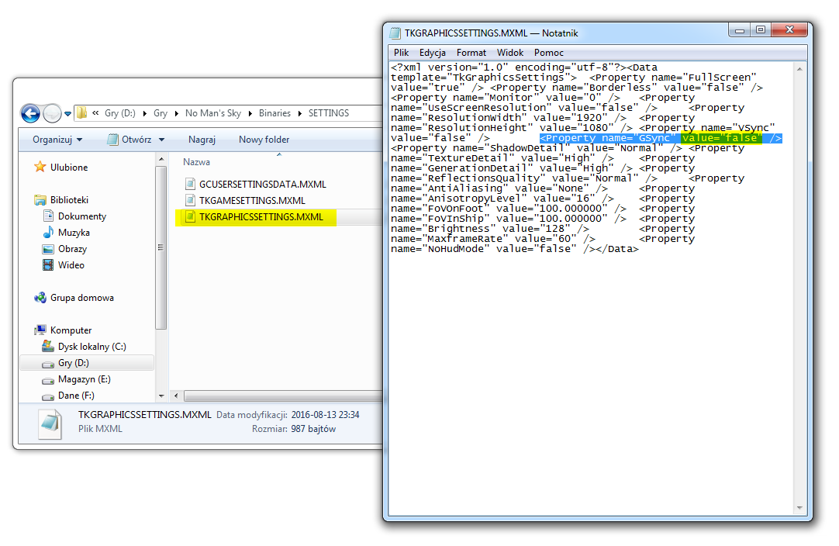Open the Dokumenty library
This screenshot has width=839, height=546.
[x=82, y=216]
